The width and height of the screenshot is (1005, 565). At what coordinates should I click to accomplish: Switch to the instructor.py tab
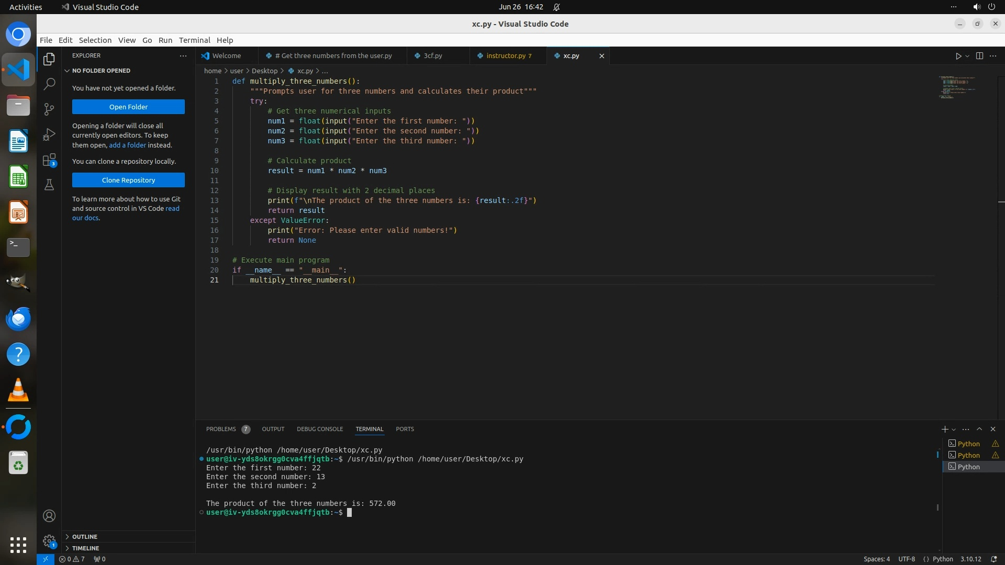506,56
